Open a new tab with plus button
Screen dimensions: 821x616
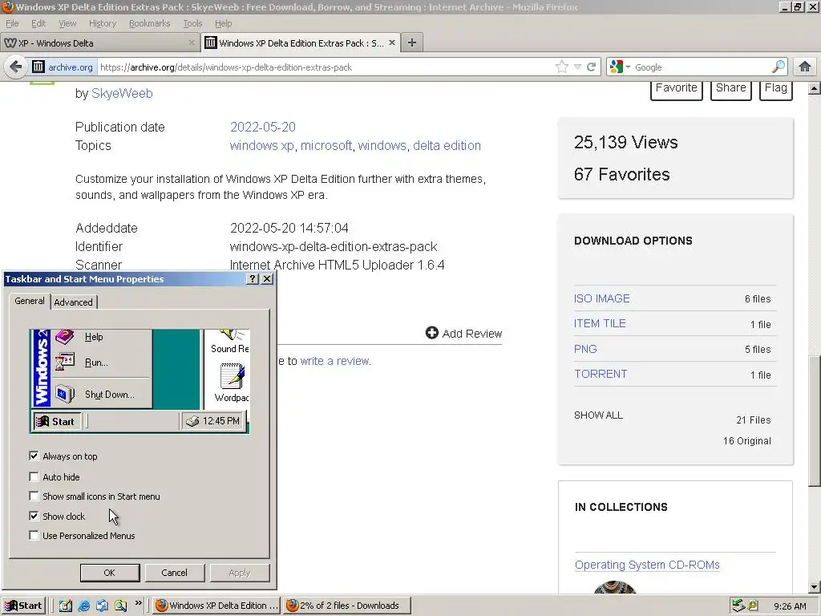tap(412, 43)
